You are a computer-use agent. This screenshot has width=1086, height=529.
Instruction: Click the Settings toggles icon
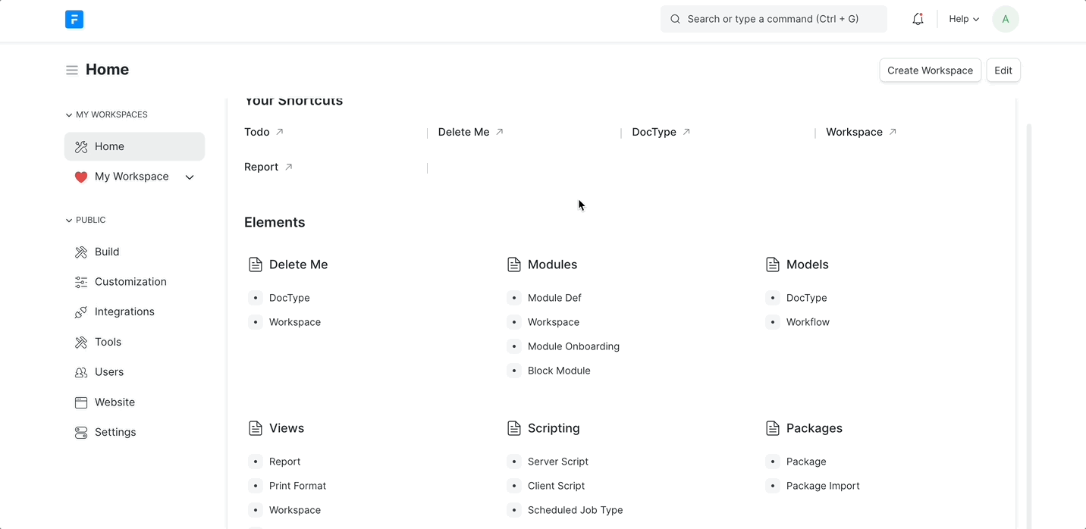click(x=81, y=433)
